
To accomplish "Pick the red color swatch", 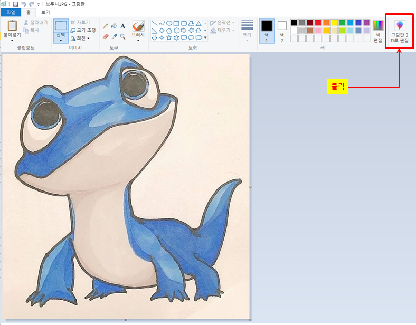I will pos(318,23).
